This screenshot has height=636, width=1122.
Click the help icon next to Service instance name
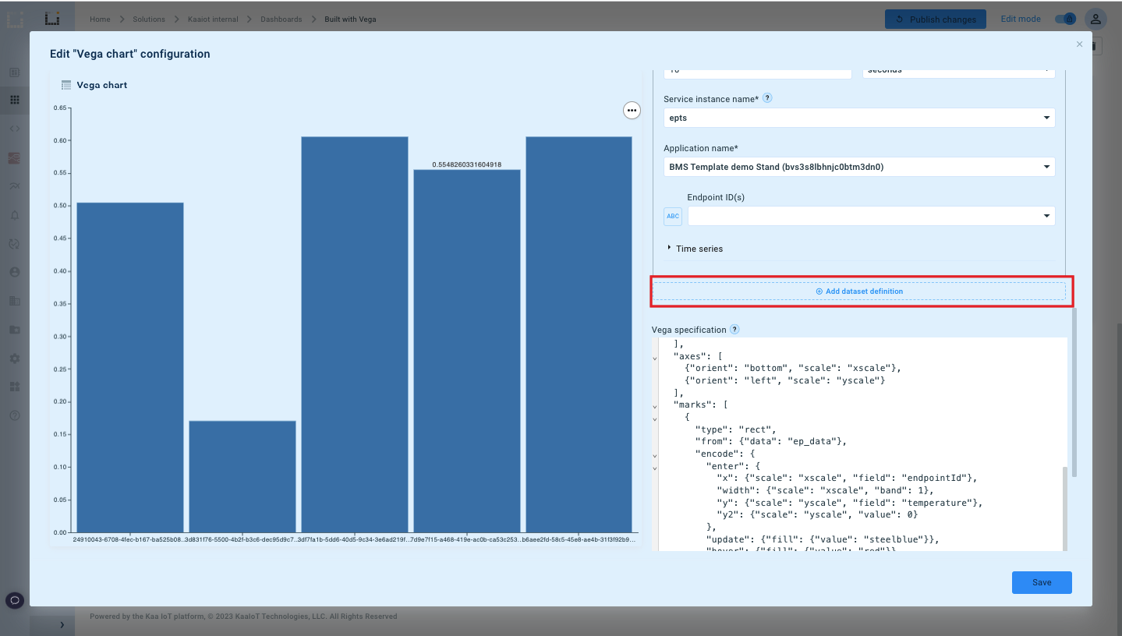click(767, 98)
